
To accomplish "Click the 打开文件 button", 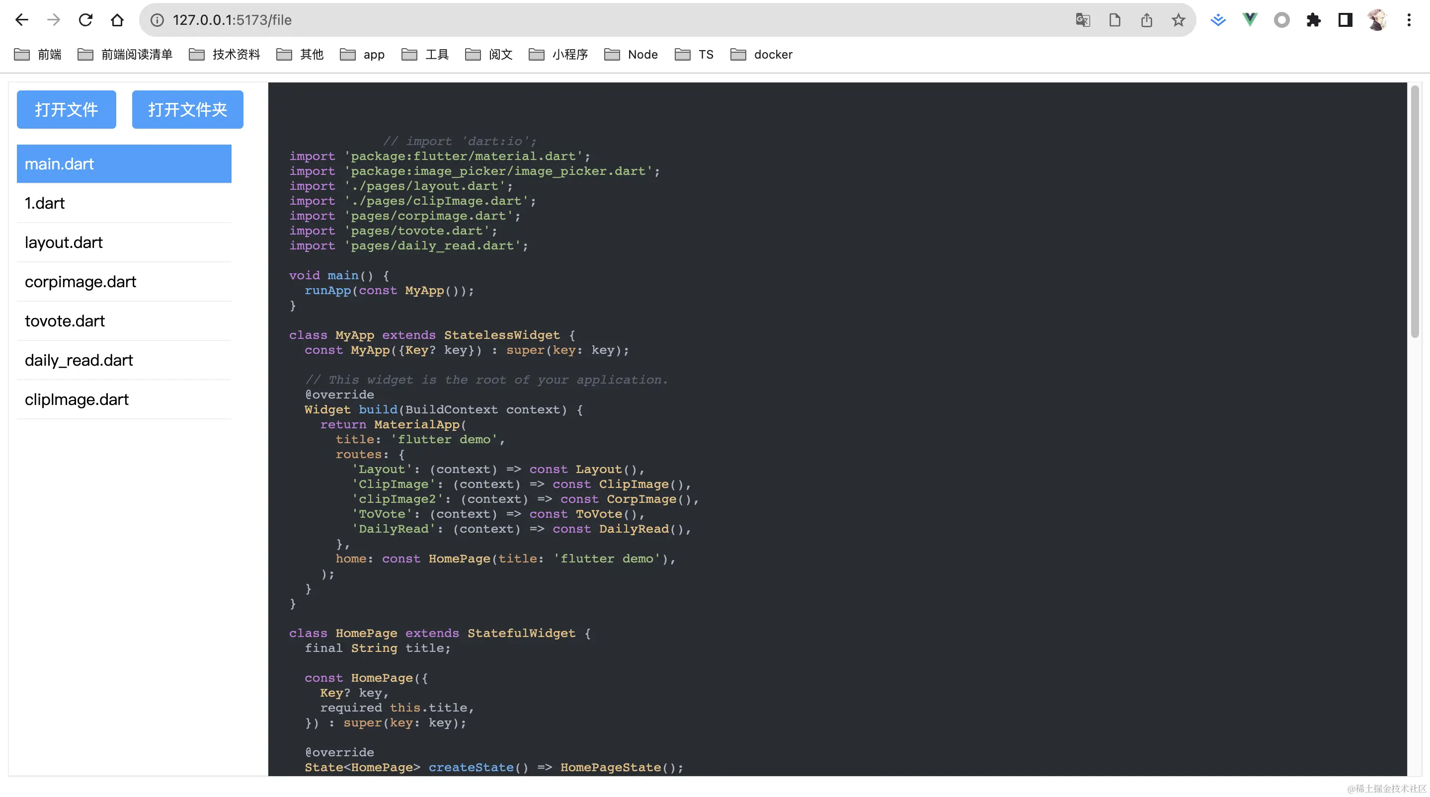I will click(66, 109).
